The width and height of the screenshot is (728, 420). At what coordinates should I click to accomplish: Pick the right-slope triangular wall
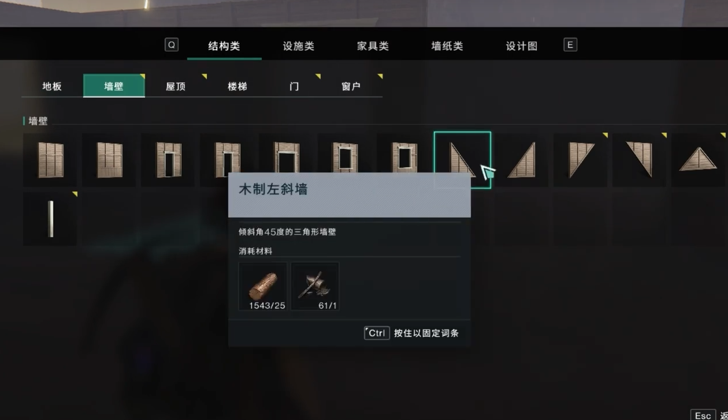(x=522, y=160)
